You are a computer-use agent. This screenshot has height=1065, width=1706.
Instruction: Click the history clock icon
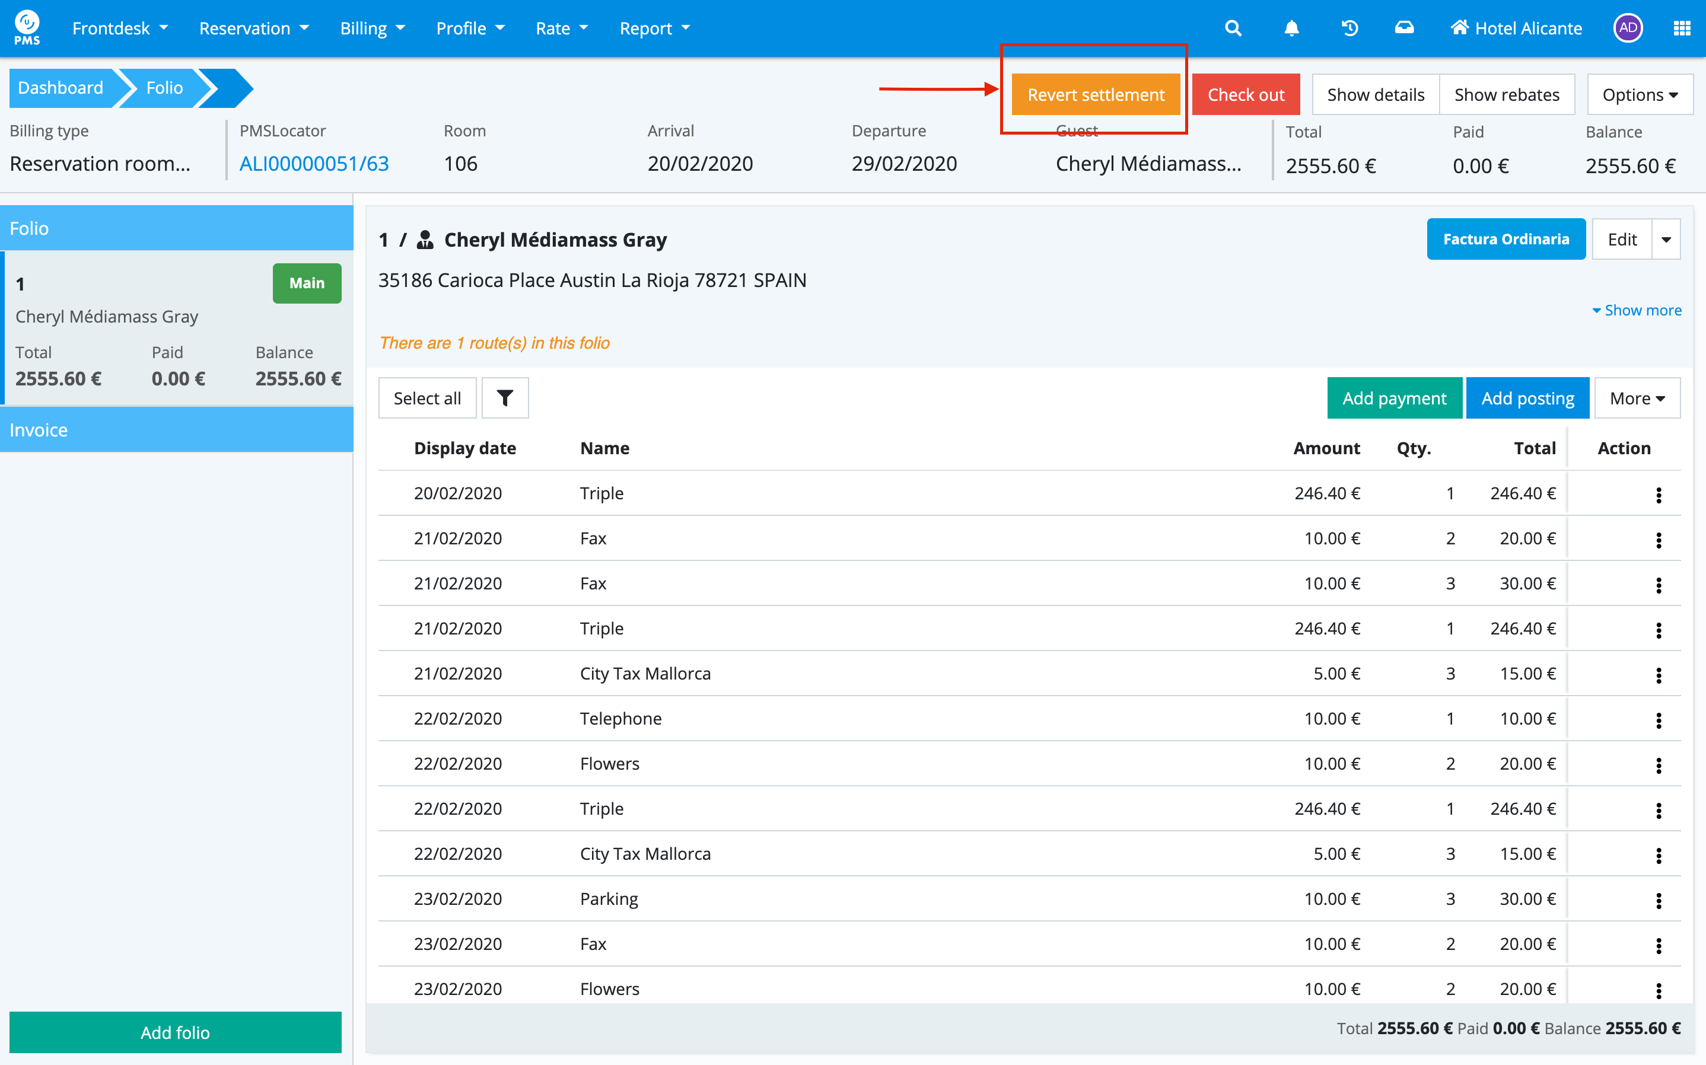pos(1349,28)
